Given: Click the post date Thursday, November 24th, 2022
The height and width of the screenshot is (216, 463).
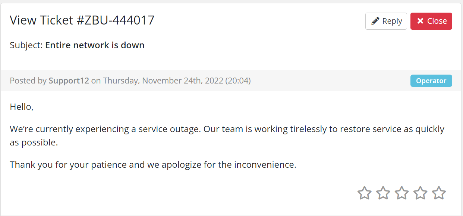Looking at the screenshot, I should coord(163,81).
